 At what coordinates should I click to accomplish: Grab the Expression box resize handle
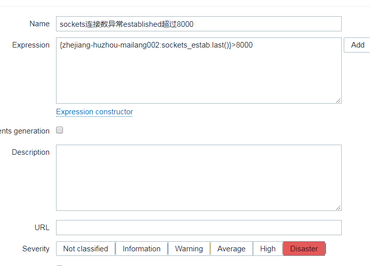(338, 101)
